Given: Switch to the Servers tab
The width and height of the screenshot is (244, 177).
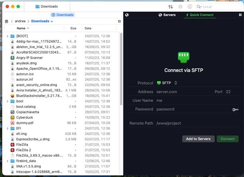Looking at the screenshot, I should (x=166, y=15).
